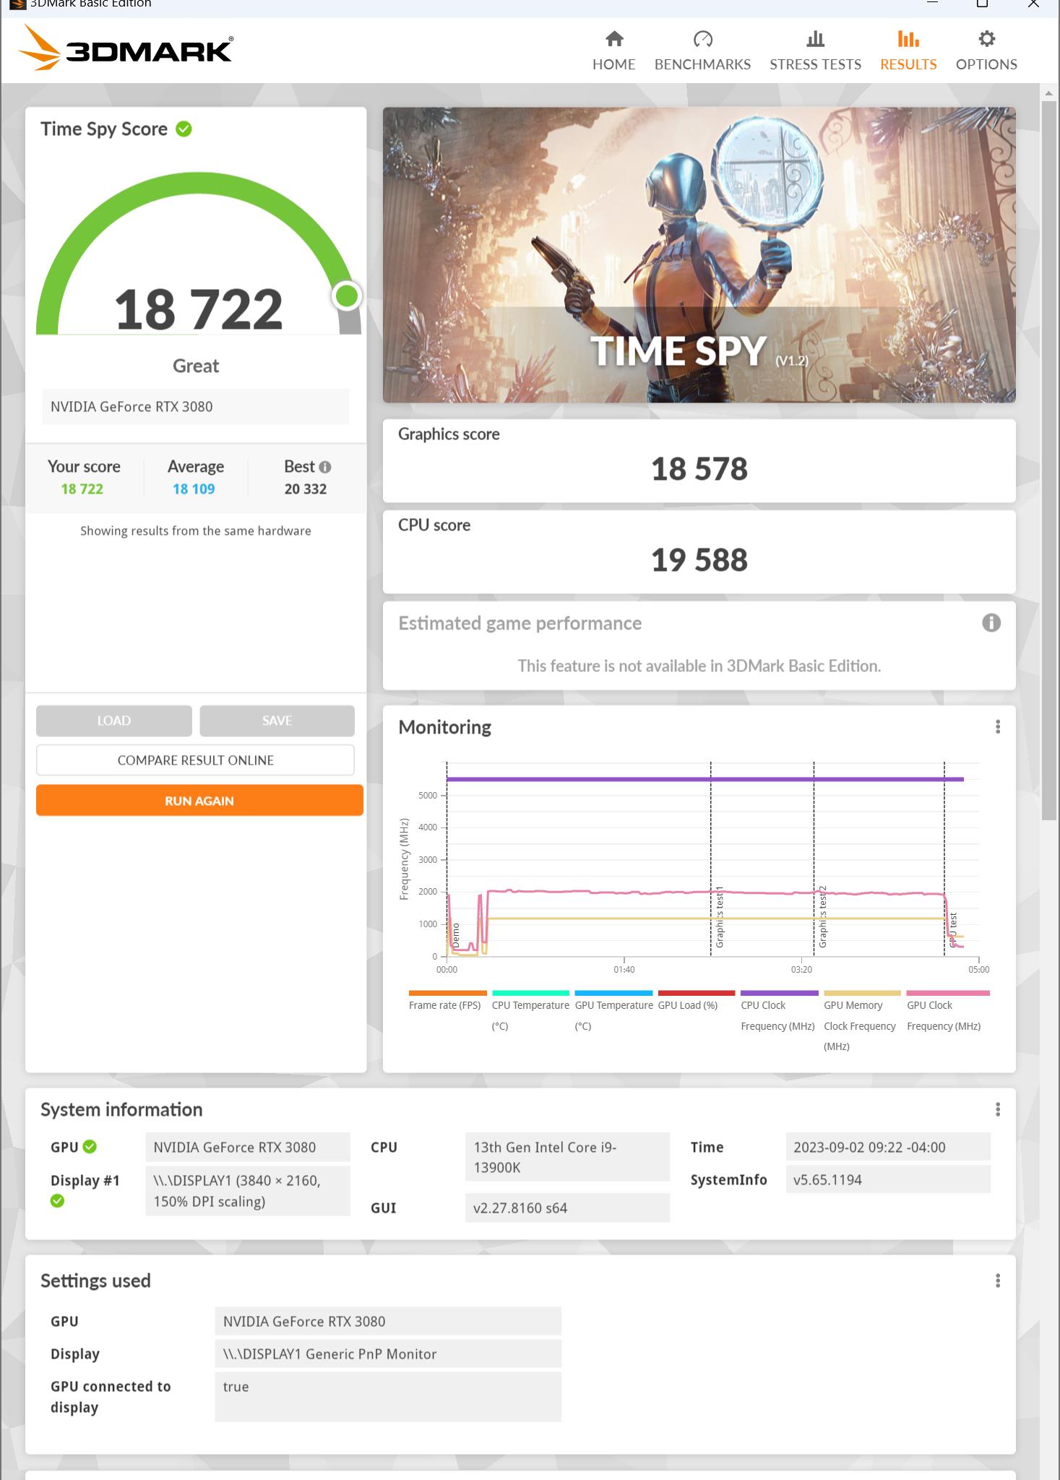
Task: Click the Time value 2023-09-02 09:22
Action: pyautogui.click(x=887, y=1147)
